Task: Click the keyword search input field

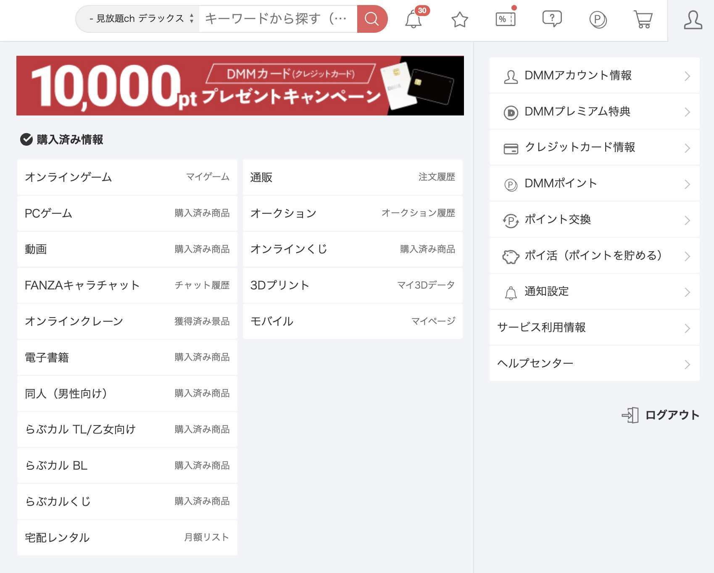Action: point(278,19)
